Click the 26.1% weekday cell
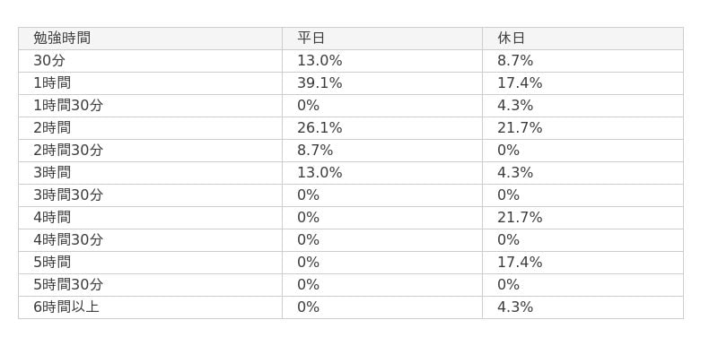This screenshot has height=346, width=718. (x=320, y=128)
